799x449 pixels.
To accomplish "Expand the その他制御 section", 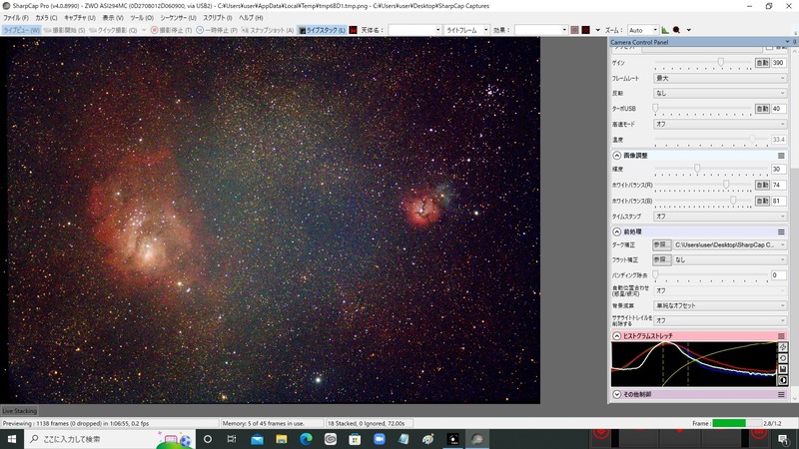I will coord(616,394).
